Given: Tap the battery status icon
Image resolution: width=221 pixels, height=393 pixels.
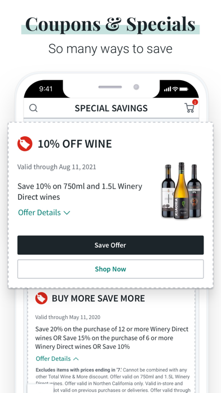Looking at the screenshot, I should 184,89.
